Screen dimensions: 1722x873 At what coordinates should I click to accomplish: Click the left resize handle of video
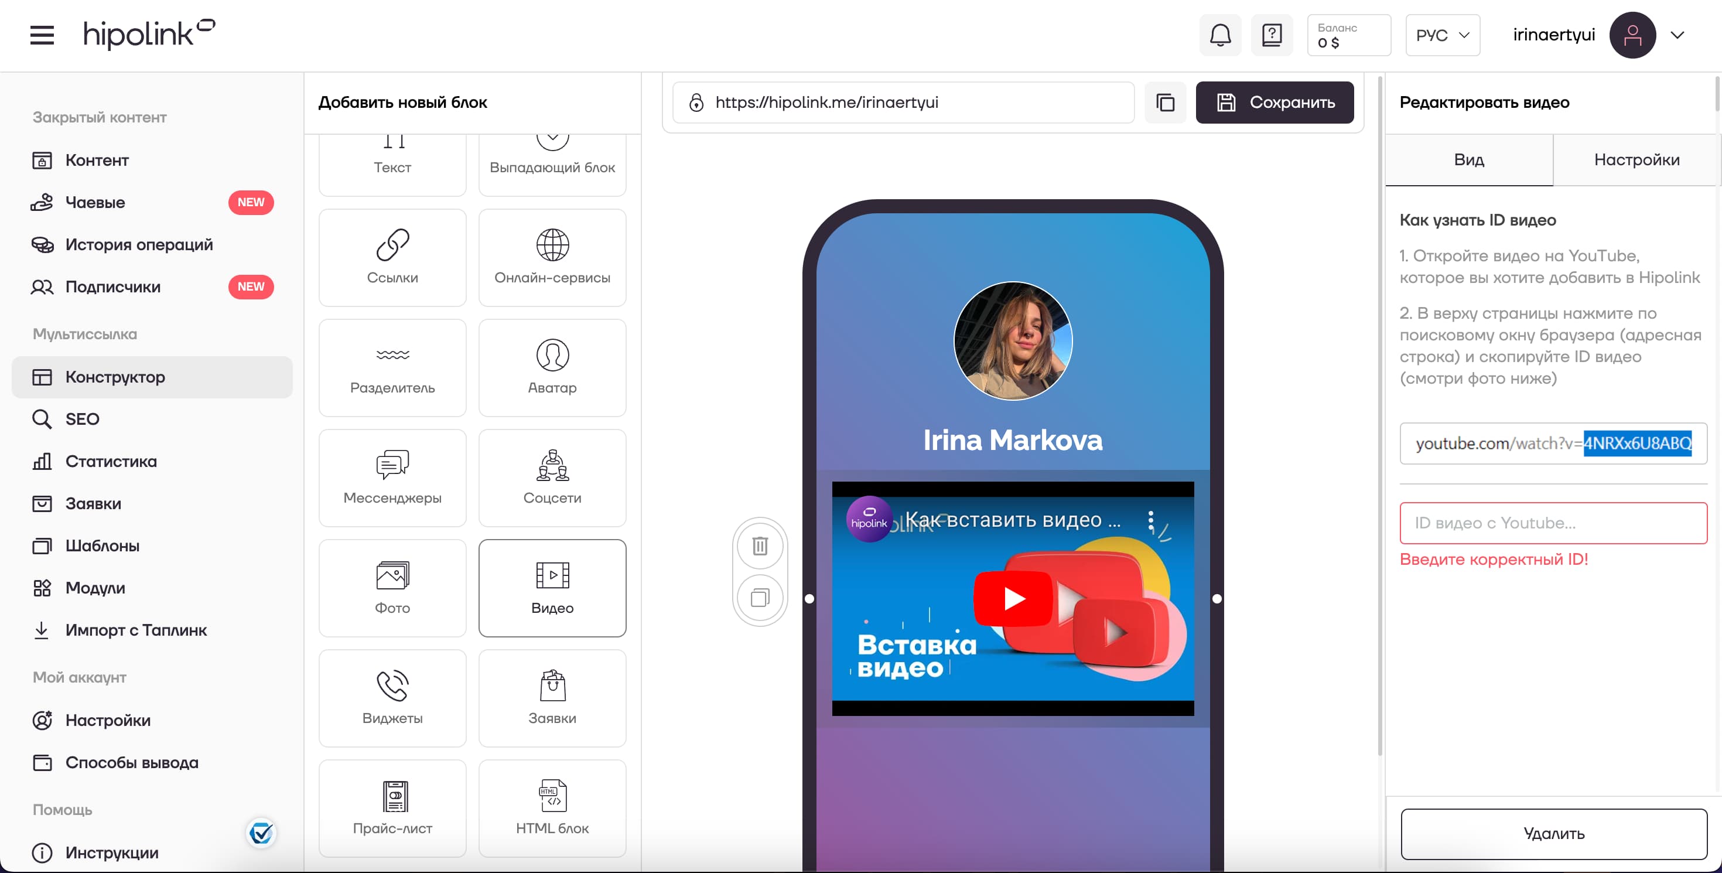(x=809, y=599)
